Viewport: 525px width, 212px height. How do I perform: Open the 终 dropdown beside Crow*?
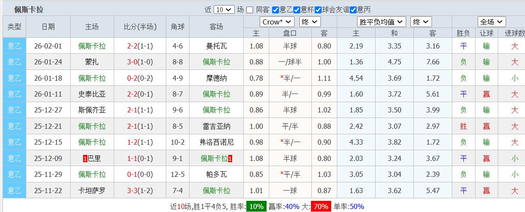coord(310,22)
